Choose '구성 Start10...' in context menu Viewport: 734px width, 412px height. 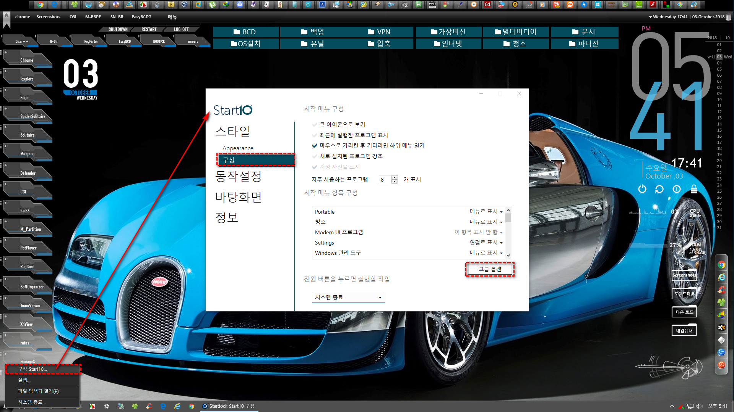[x=43, y=369]
